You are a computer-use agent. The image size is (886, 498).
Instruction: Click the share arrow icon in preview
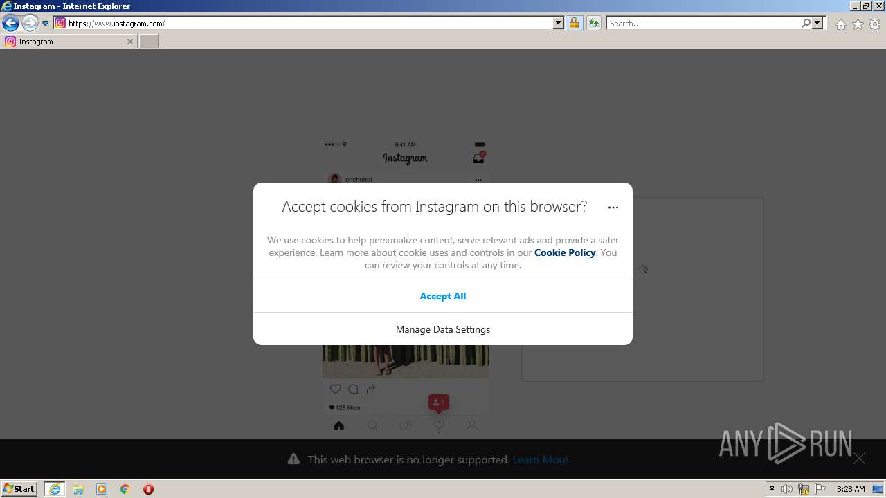click(371, 389)
